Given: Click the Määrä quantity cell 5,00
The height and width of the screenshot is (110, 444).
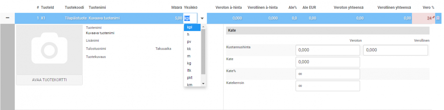Looking at the screenshot, I should (178, 18).
